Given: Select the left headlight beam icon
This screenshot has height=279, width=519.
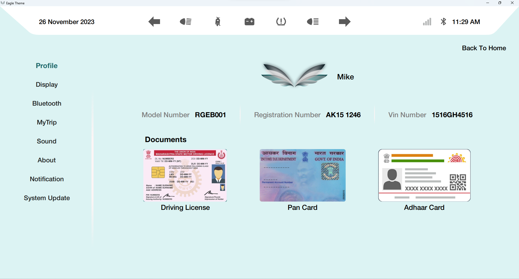Looking at the screenshot, I should [186, 22].
